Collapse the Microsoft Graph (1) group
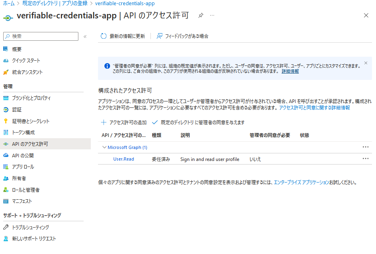 pos(104,147)
